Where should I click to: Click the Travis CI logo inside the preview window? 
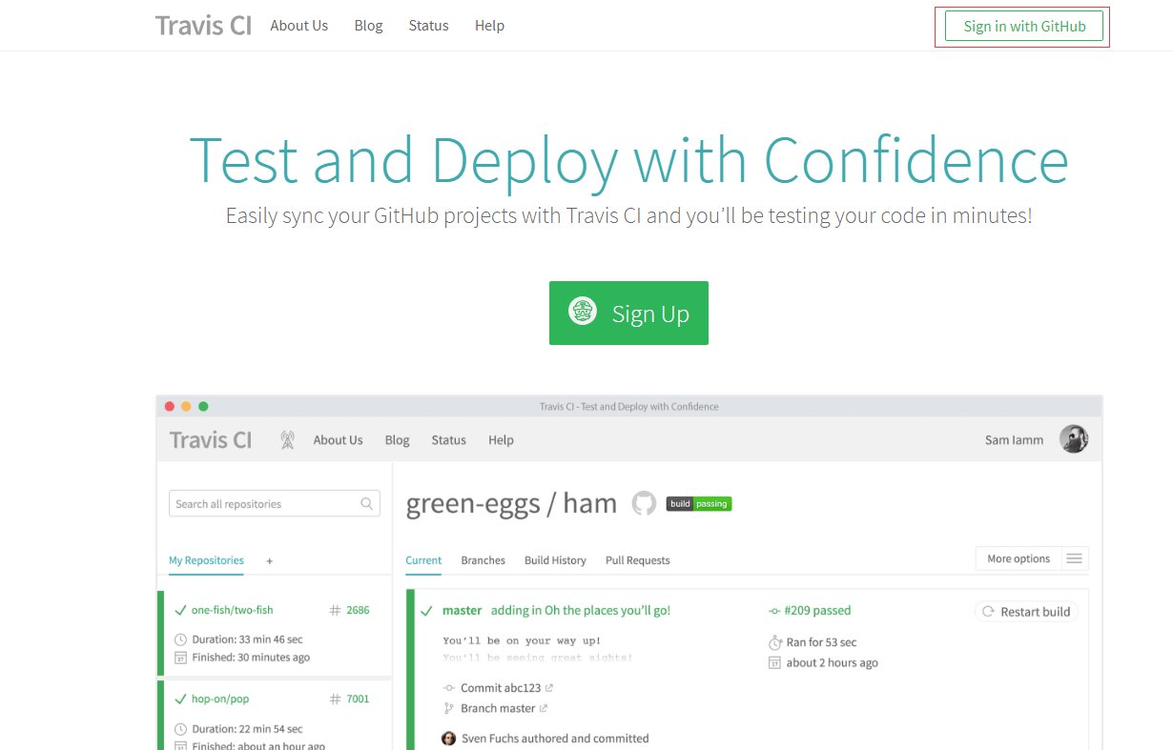pyautogui.click(x=211, y=440)
